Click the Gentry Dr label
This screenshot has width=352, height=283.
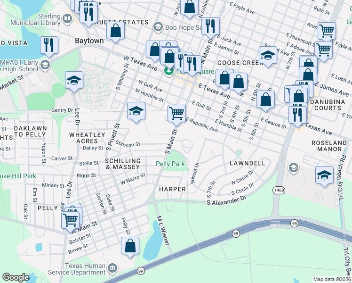point(62,110)
